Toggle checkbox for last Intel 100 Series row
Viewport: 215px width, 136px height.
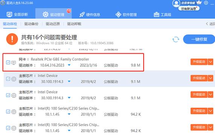pos(8,128)
